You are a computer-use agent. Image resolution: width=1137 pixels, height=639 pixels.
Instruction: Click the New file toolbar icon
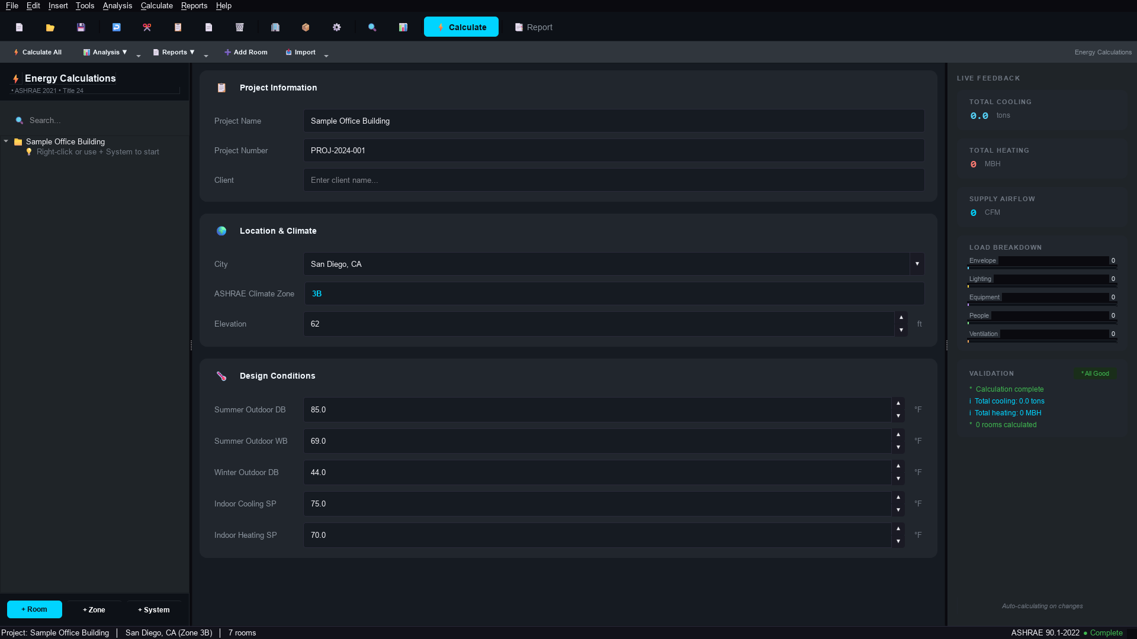tap(19, 27)
